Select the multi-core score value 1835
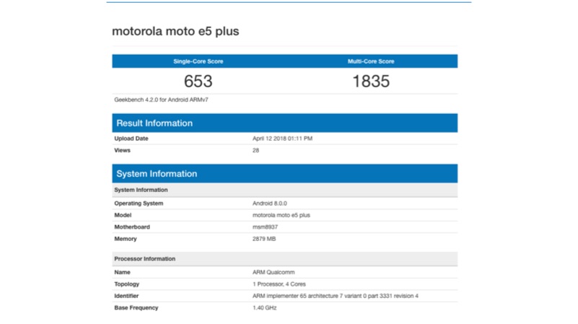 pyautogui.click(x=371, y=82)
